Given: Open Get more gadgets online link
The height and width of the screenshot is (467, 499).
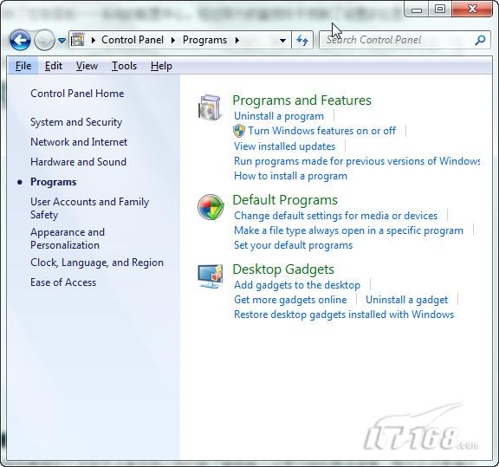Looking at the screenshot, I should (290, 300).
